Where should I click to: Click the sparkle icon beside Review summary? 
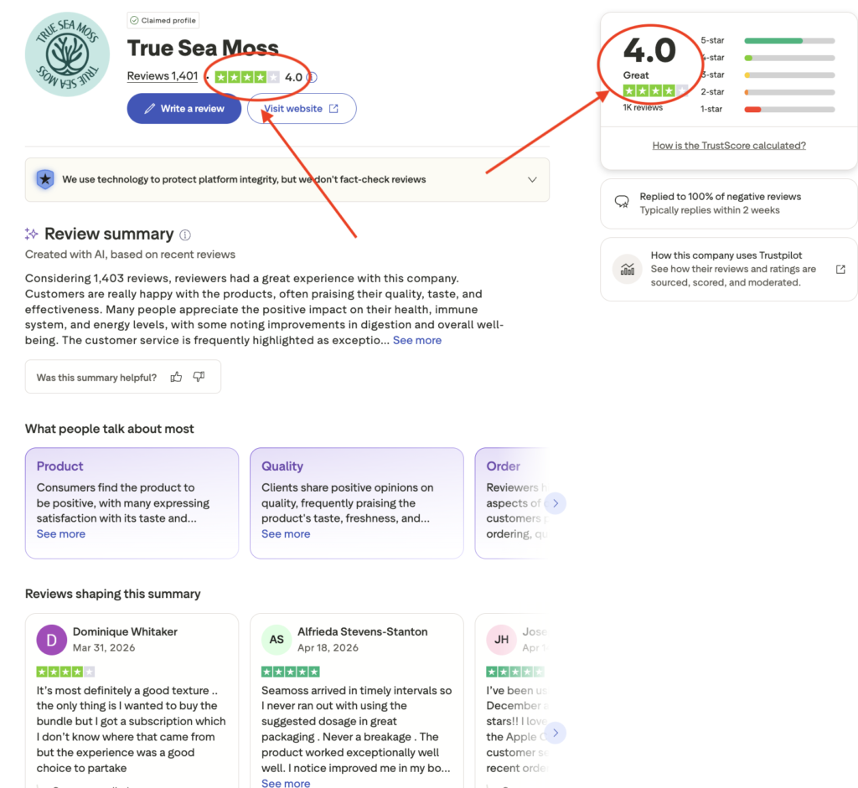click(x=31, y=234)
